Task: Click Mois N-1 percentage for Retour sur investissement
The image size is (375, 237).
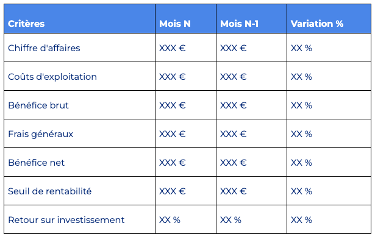Action: 252,219
